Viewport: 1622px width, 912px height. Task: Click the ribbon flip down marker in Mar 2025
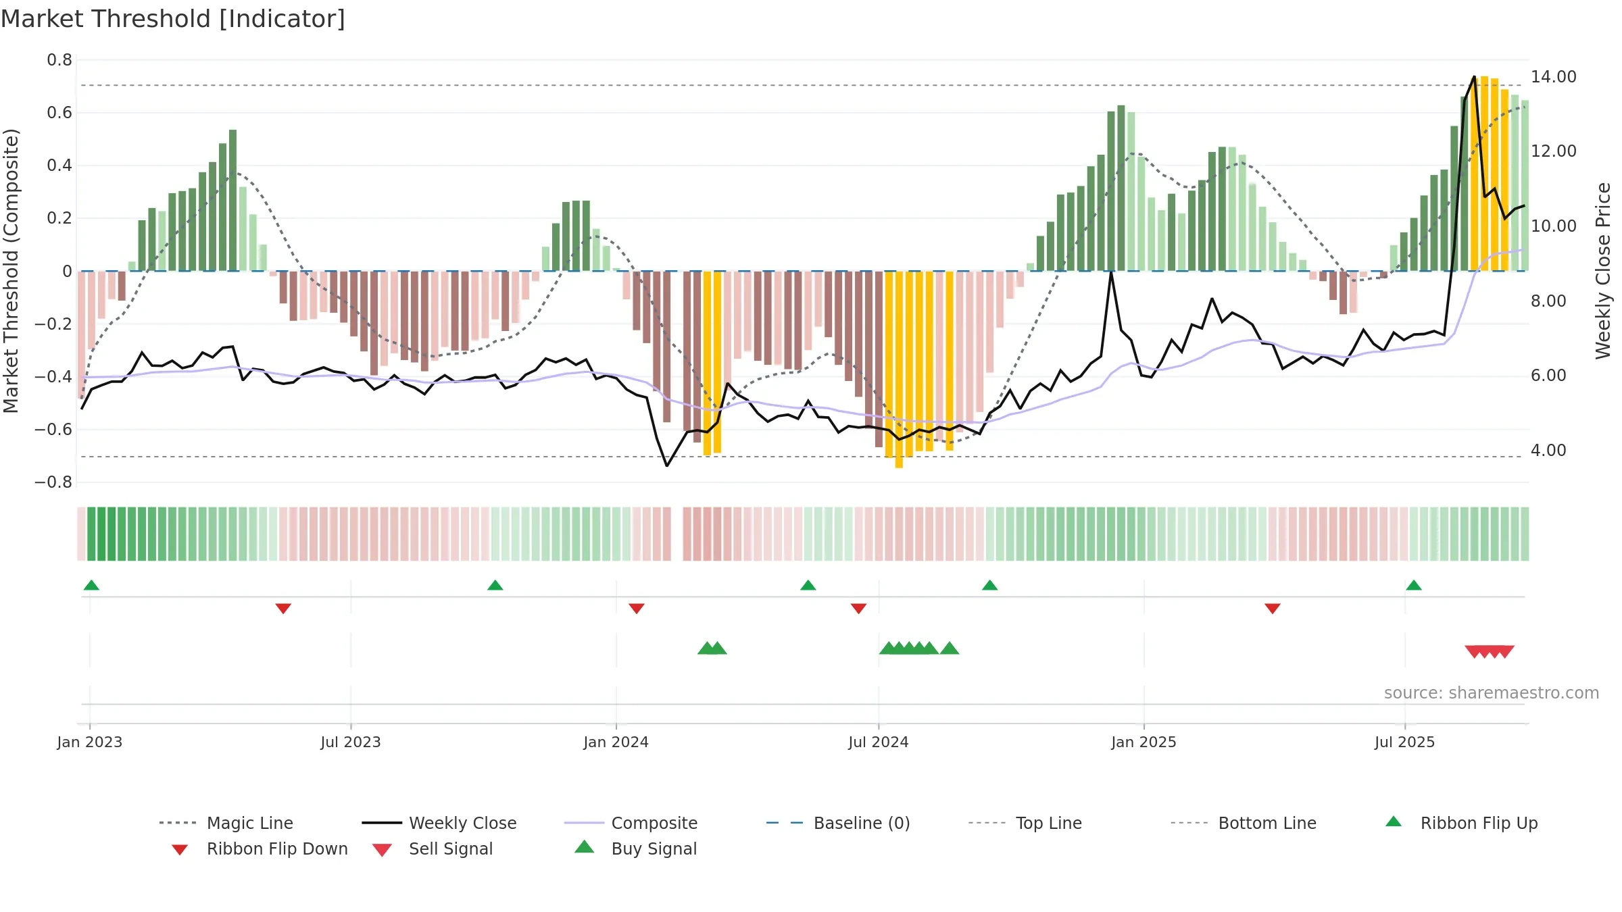coord(1272,609)
